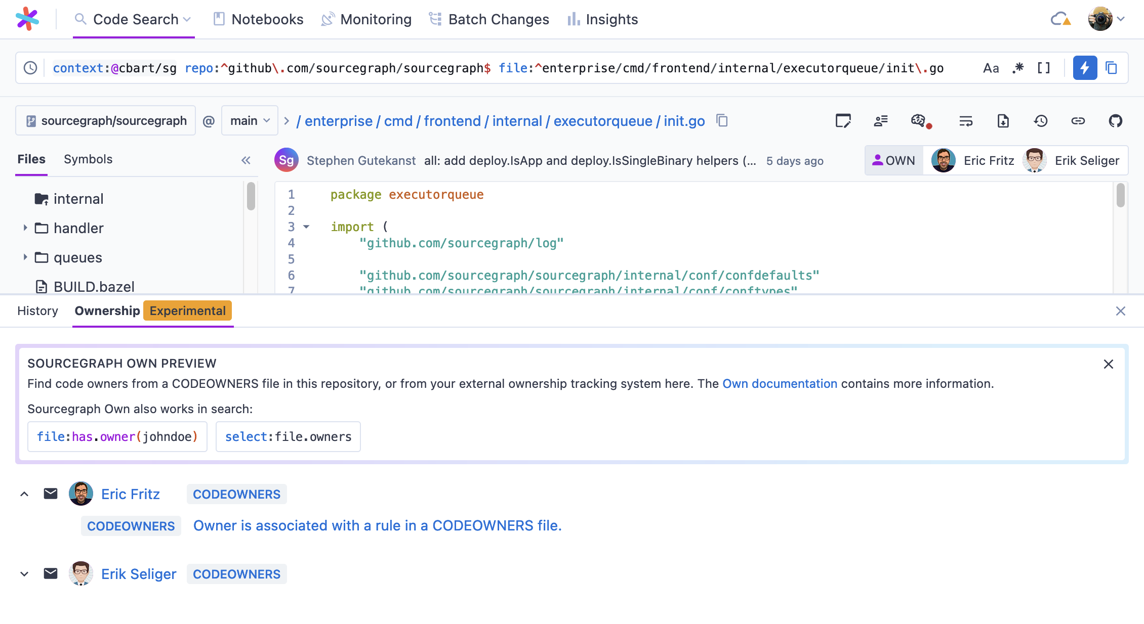Screen dimensions: 1144x624
Task: Toggle line wrapping icon
Action: point(966,121)
